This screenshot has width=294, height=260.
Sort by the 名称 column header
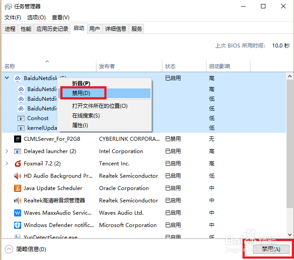[x=49, y=66]
